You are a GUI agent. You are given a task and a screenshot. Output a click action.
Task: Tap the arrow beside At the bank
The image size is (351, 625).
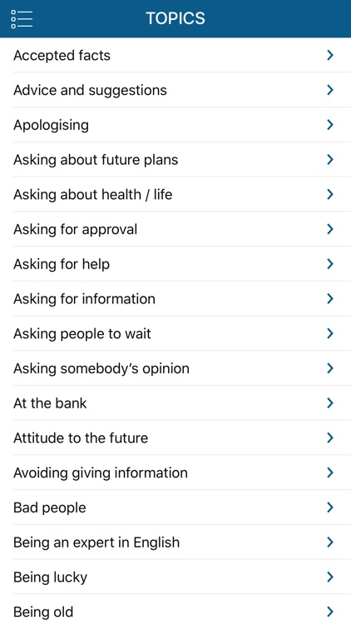pos(330,403)
